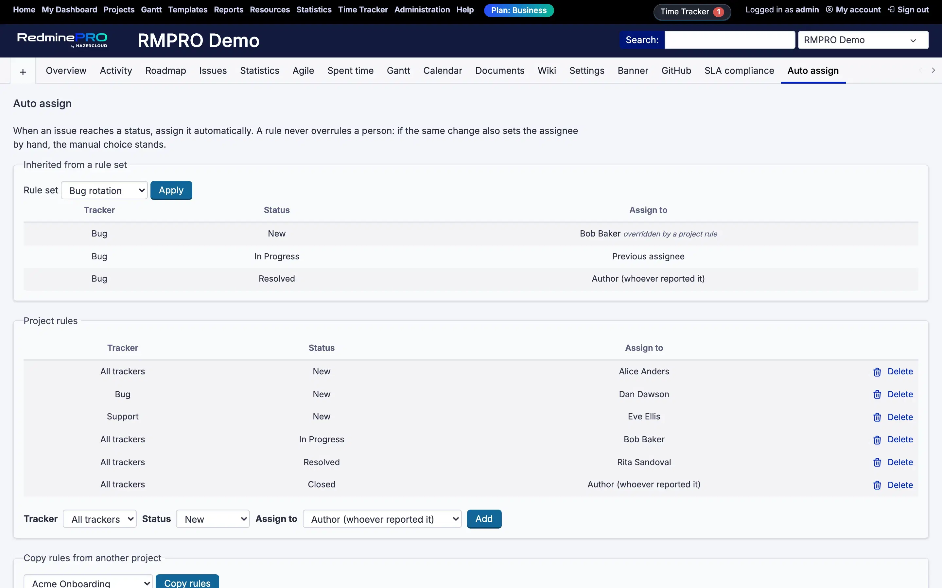Open the Status dropdown showing New
The height and width of the screenshot is (588, 942).
point(213,519)
